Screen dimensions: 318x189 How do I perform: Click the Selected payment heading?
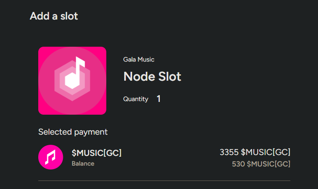point(73,132)
